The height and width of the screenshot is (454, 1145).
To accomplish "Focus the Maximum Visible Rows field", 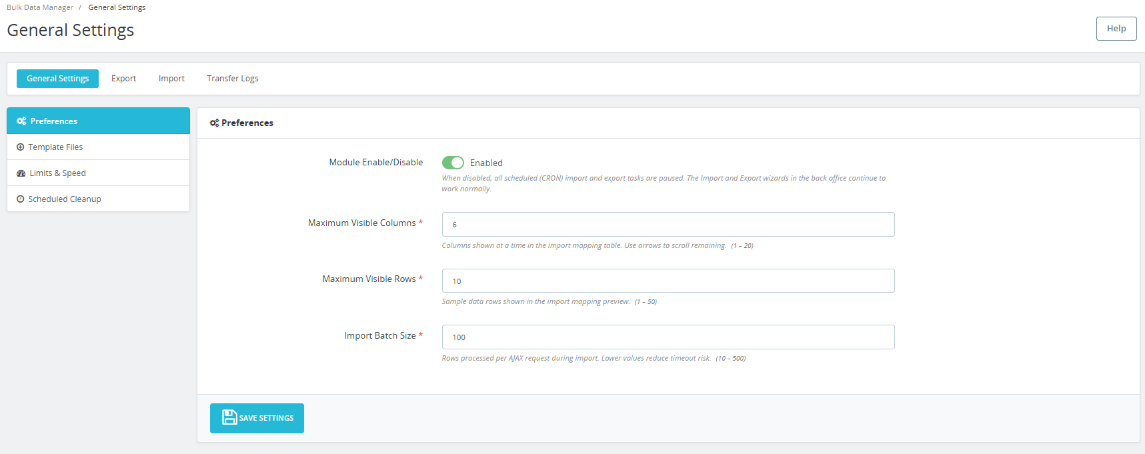I will [668, 281].
